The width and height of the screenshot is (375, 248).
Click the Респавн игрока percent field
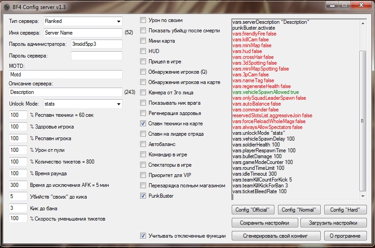pyautogui.click(x=18, y=138)
